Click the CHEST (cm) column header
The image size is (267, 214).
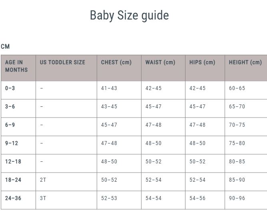click(116, 63)
